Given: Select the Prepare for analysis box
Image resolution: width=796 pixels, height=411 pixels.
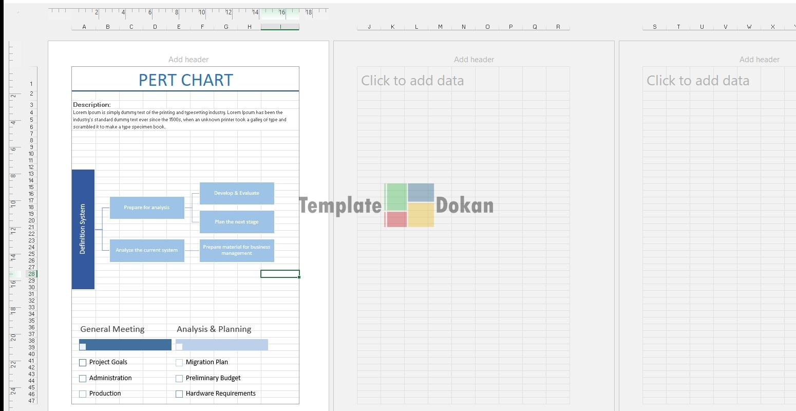Looking at the screenshot, I should pyautogui.click(x=147, y=208).
